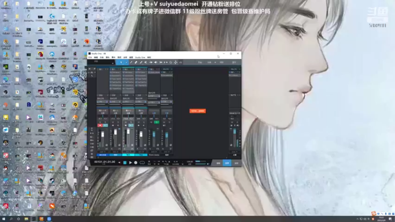The height and width of the screenshot is (222, 395).
Task: Add a send on channel 1 with plus icon
Action: point(107,95)
